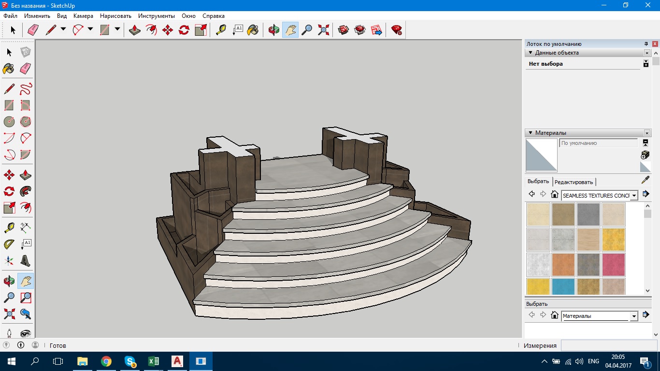Select the Freehand drawing tool
660x371 pixels.
tap(26, 89)
